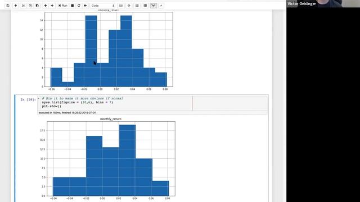This screenshot has height=202, width=360.
Task: Paste cell below using the clipboard icon
Action: click(x=38, y=6)
